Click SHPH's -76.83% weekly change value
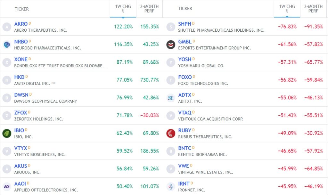This screenshot has height=195, width=328. click(287, 27)
